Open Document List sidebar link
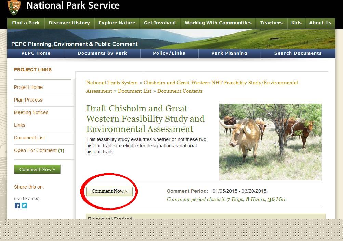 pyautogui.click(x=29, y=138)
